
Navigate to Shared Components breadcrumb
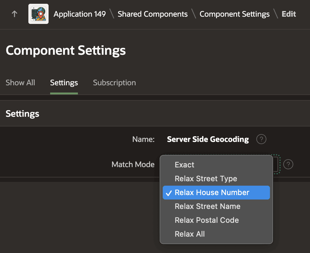pyautogui.click(x=152, y=14)
